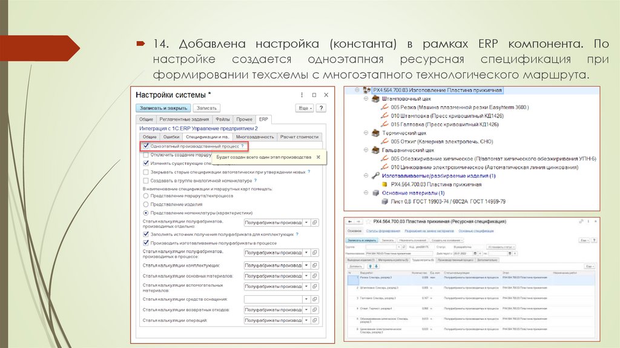Open dropdown for Статья калькуляции основных материалов
Viewport: 620px width, 348px height.
306,276
